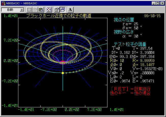Open the N88BASIC system menu icon
Viewport: 166px width, 117px height.
tap(3, 3)
